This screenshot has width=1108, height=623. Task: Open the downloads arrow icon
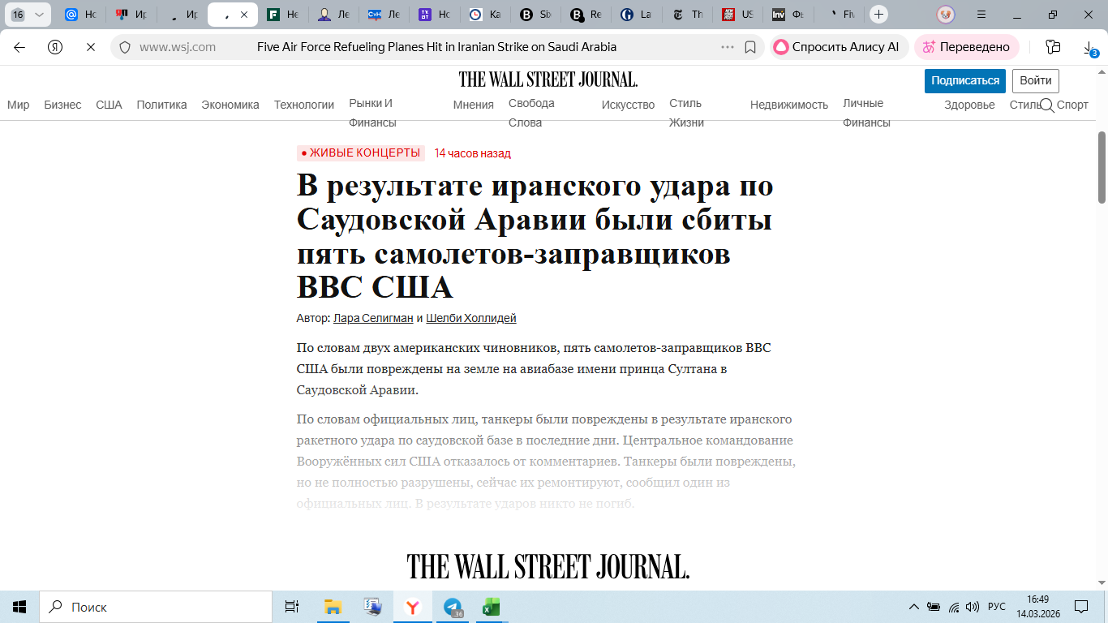(1089, 49)
